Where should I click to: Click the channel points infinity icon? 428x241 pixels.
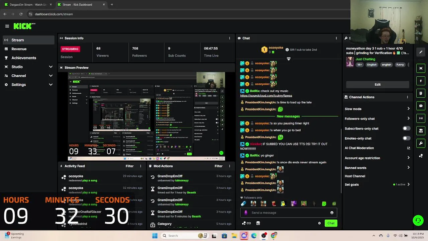[x=246, y=223]
